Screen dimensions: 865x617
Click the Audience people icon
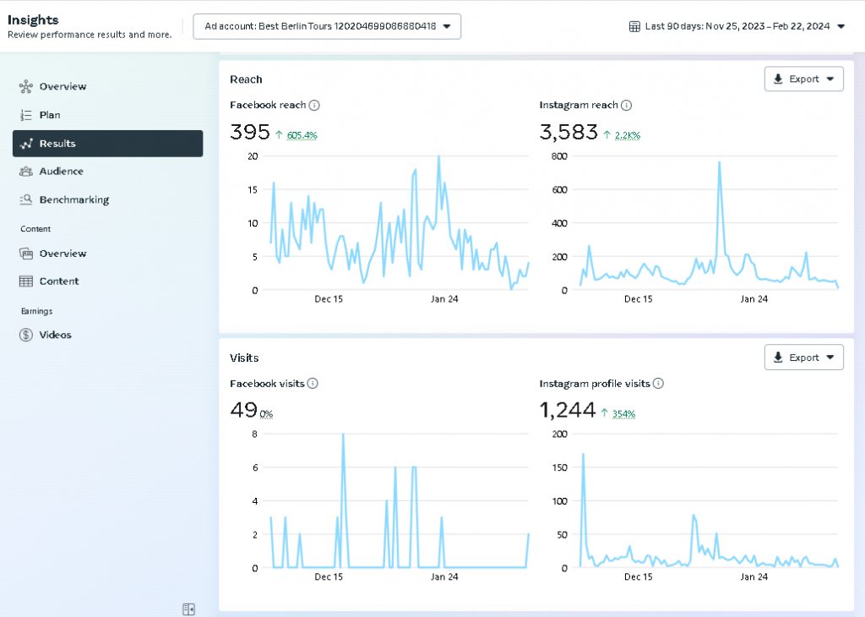[25, 172]
